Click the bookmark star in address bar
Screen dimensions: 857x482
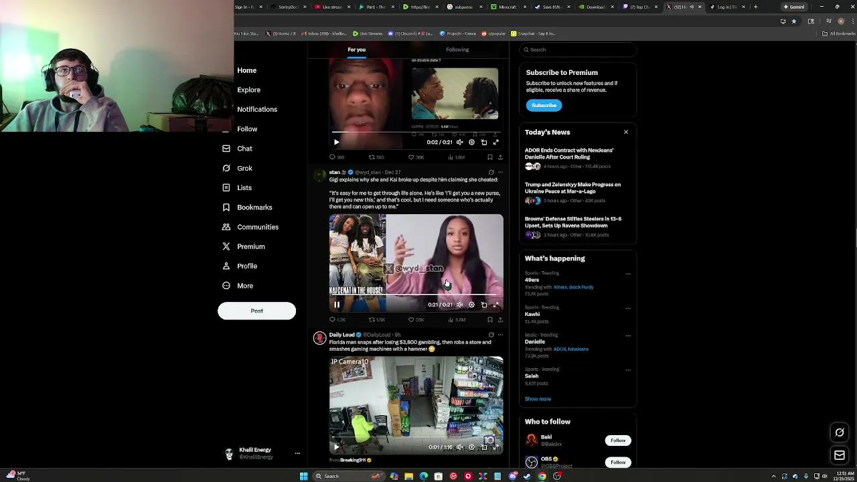pyautogui.click(x=794, y=21)
